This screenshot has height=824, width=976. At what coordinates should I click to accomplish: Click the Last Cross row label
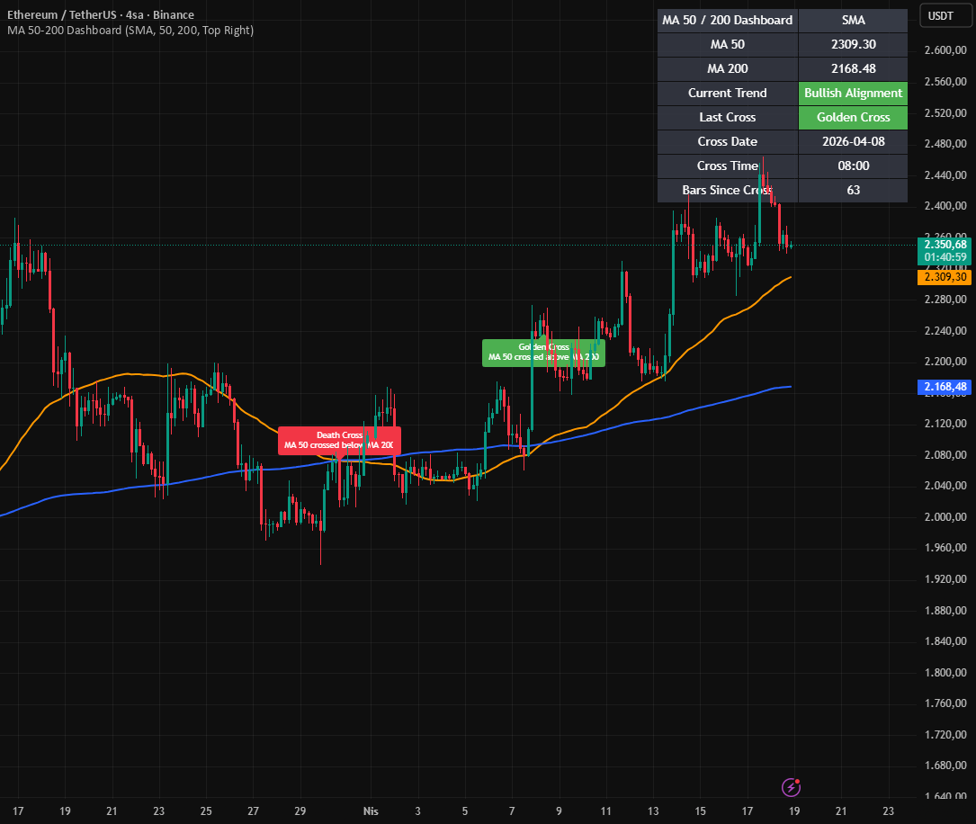tap(728, 117)
